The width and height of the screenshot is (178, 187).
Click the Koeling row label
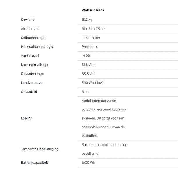[x=27, y=118]
